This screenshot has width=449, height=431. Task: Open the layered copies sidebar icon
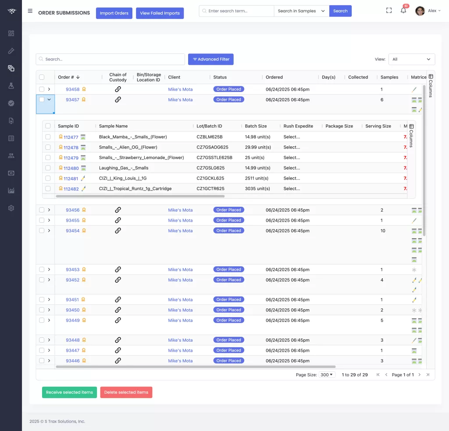[11, 68]
